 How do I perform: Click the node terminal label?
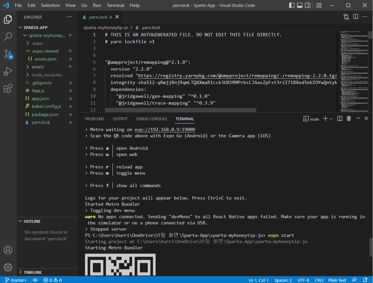(x=311, y=119)
